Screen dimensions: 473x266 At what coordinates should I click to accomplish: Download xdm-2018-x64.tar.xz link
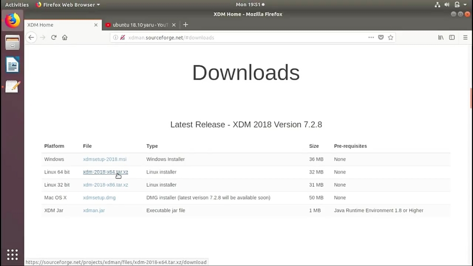(105, 172)
